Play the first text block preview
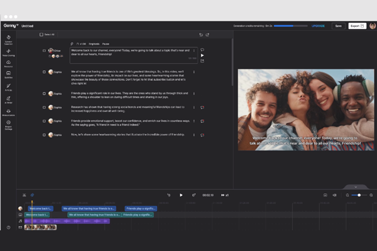377x251 pixels. click(202, 55)
